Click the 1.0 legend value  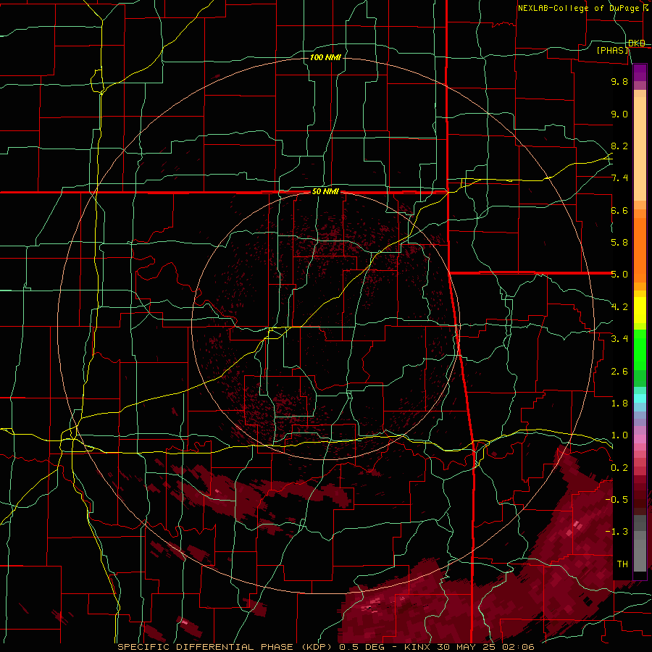point(619,435)
